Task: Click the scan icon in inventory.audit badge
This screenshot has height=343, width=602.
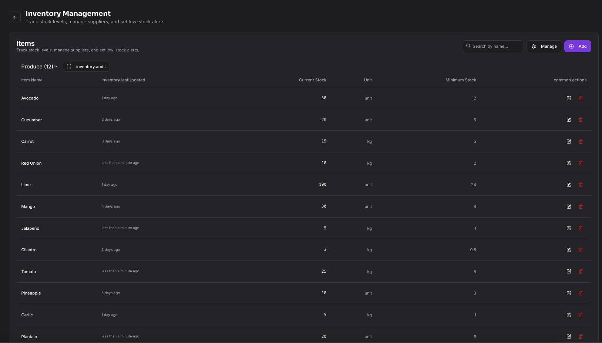Action: coord(69,66)
